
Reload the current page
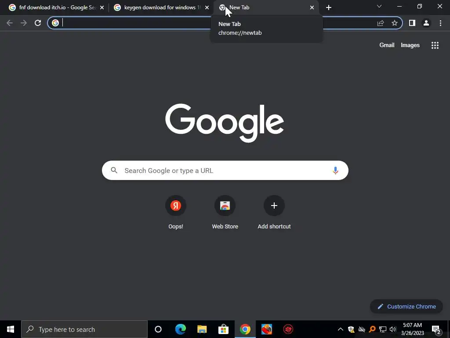pyautogui.click(x=38, y=23)
